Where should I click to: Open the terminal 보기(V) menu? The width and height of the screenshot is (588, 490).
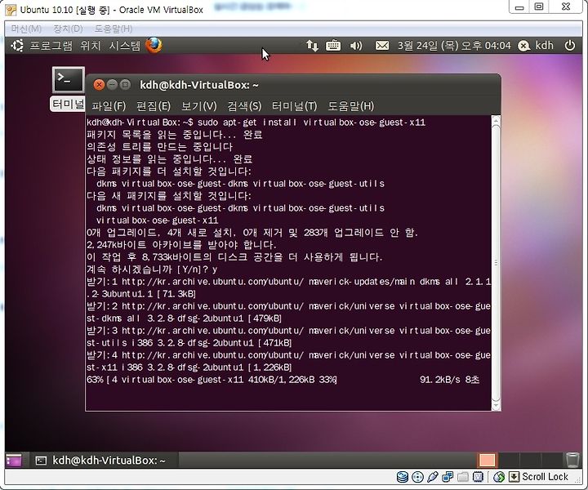click(x=198, y=106)
